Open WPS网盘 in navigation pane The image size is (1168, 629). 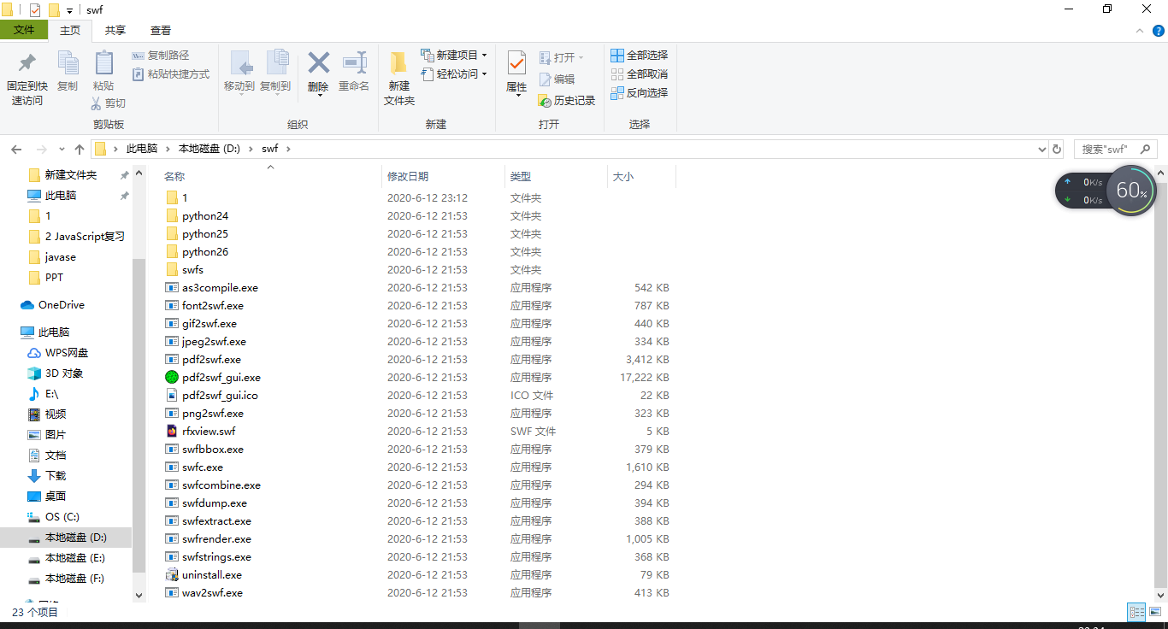click(x=67, y=353)
